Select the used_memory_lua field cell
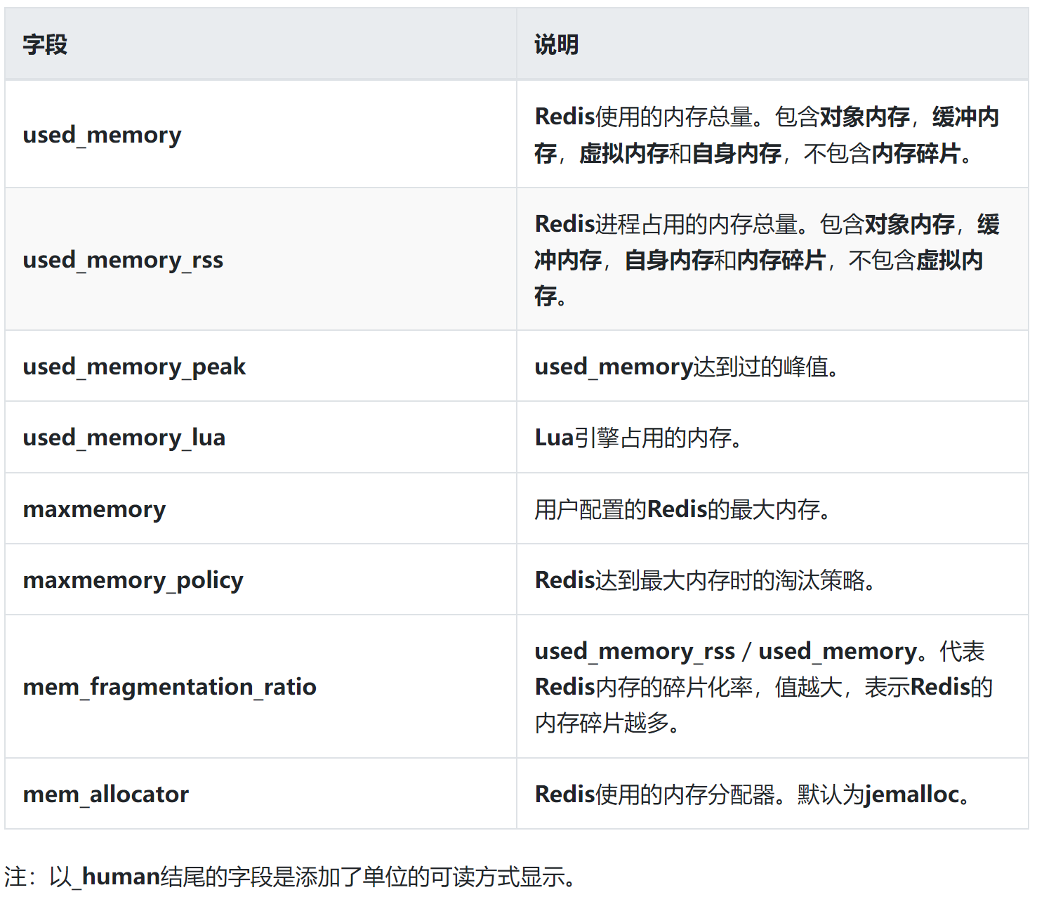The image size is (1037, 897). [260, 437]
